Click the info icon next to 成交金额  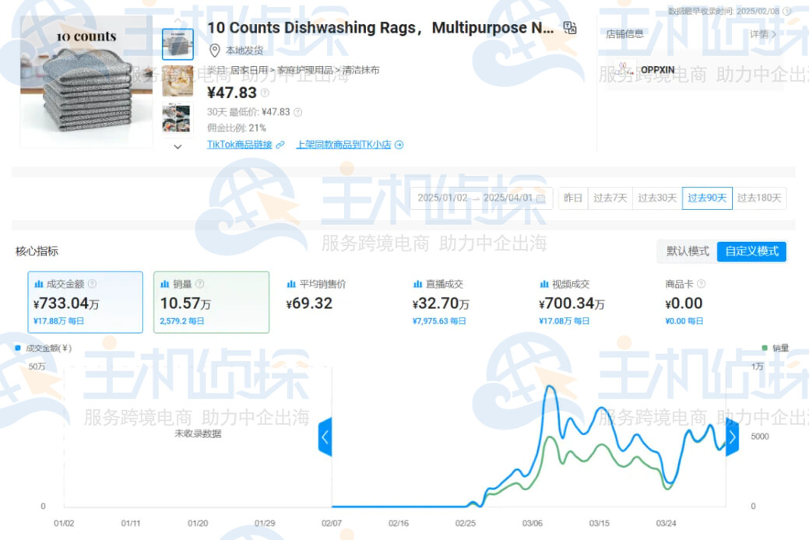[92, 284]
